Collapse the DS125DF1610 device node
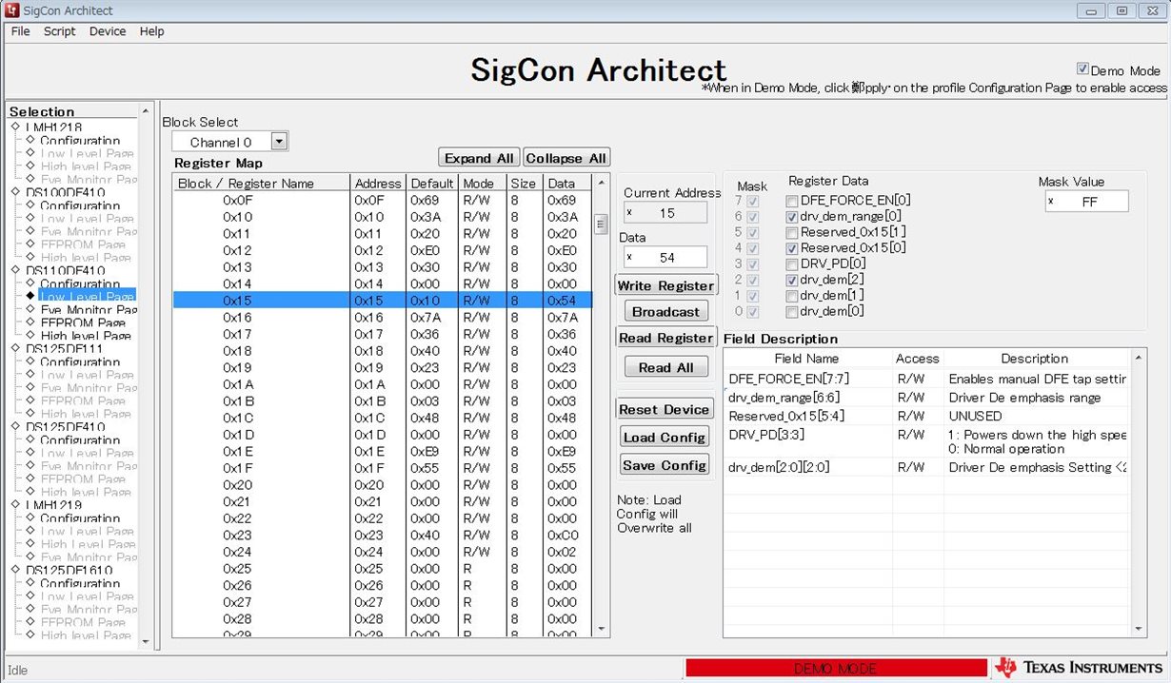The height and width of the screenshot is (683, 1171). pyautogui.click(x=15, y=570)
